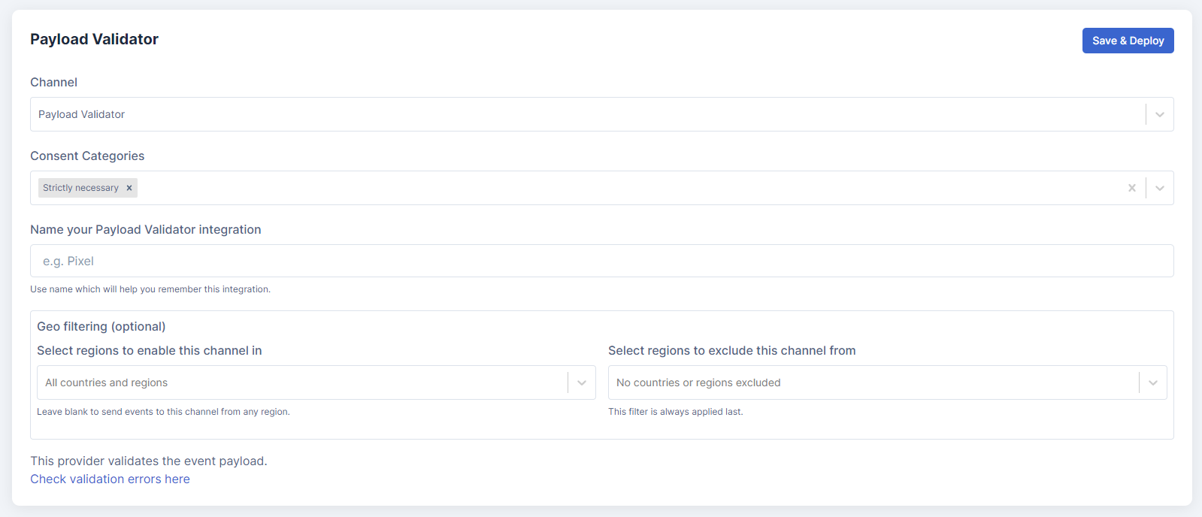Click the Channel field label
The image size is (1202, 517).
click(53, 82)
